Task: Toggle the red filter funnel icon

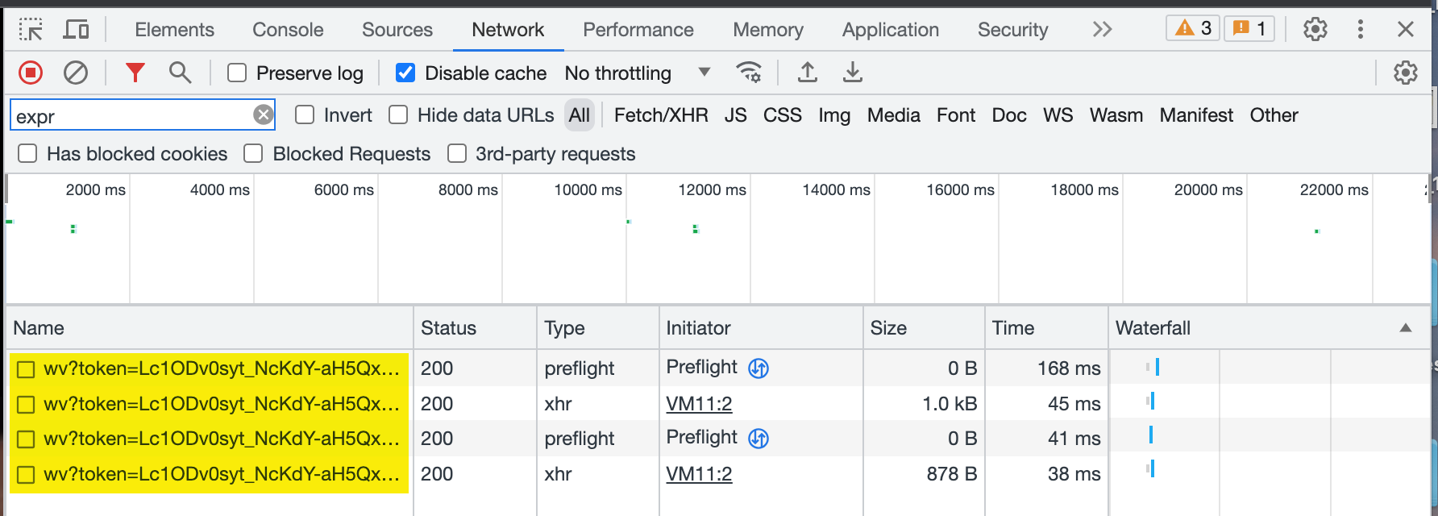Action: (x=135, y=73)
